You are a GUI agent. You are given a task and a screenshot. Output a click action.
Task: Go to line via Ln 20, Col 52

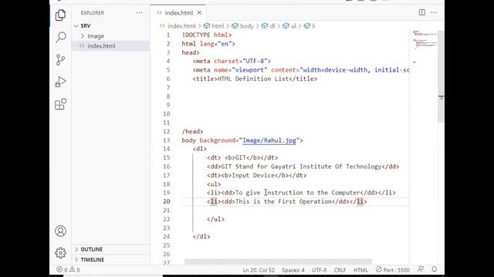259,270
